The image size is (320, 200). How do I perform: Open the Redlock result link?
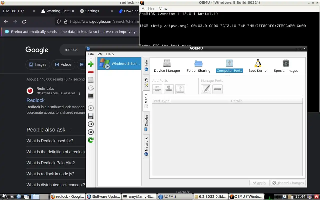point(35,100)
